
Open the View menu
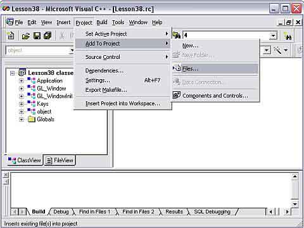(46, 22)
